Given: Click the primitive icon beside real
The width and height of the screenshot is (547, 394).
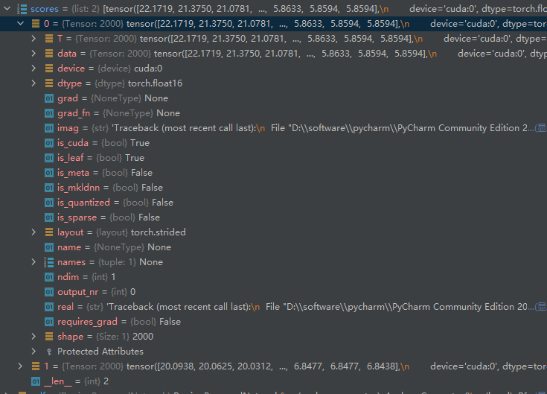Looking at the screenshot, I should tap(49, 307).
